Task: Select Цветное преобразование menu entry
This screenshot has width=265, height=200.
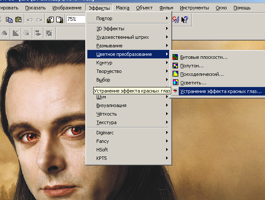Action: (128, 54)
